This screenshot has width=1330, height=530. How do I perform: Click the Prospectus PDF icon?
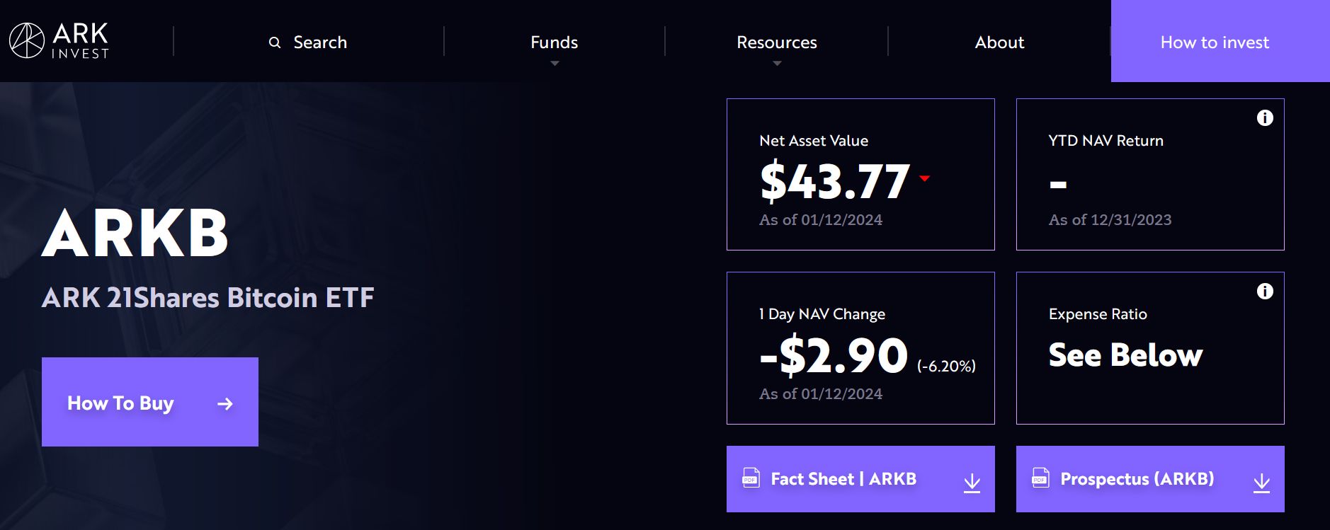1040,478
